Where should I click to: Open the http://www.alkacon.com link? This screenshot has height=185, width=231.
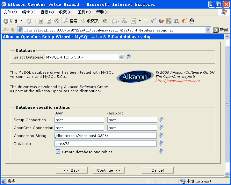(x=177, y=81)
